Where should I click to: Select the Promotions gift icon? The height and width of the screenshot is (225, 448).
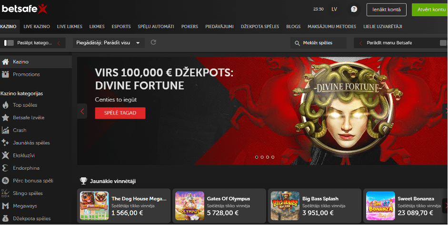5,74
